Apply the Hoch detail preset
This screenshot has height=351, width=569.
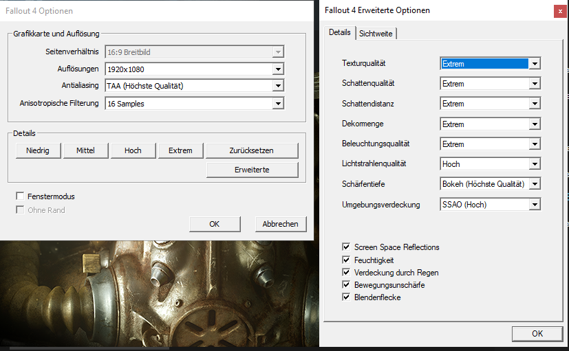pos(133,150)
